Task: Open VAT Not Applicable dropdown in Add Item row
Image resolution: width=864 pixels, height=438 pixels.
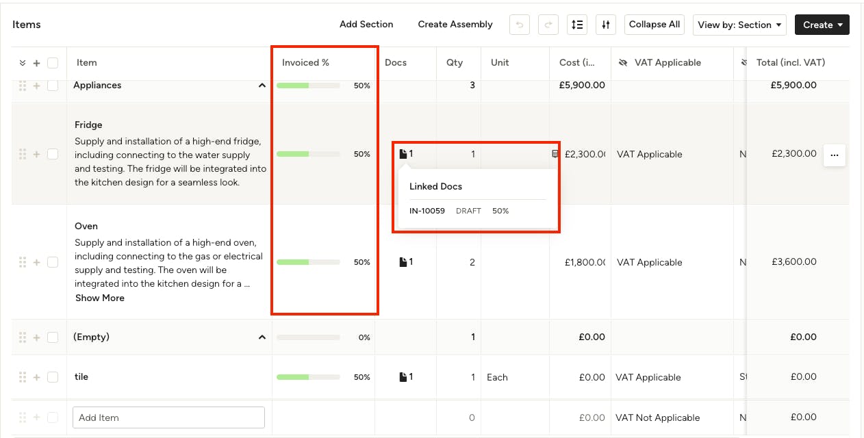Action: [657, 417]
